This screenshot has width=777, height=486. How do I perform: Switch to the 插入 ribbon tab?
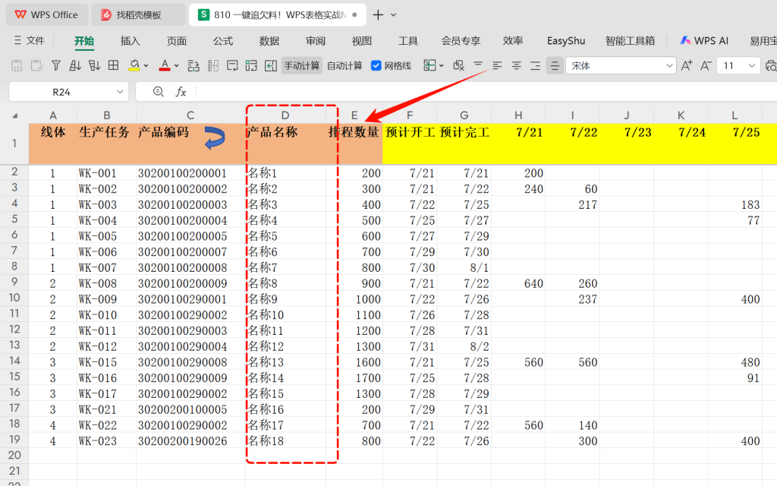[x=131, y=41]
